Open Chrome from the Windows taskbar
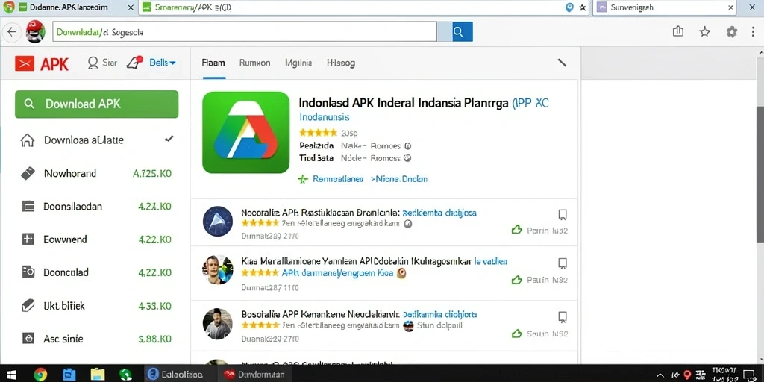The height and width of the screenshot is (382, 764). point(40,374)
